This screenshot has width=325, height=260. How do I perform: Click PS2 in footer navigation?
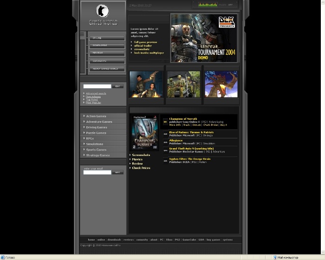[x=177, y=240]
